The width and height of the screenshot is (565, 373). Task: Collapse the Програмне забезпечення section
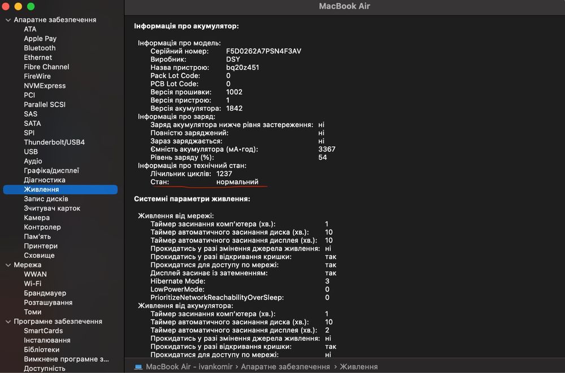pyautogui.click(x=8, y=322)
